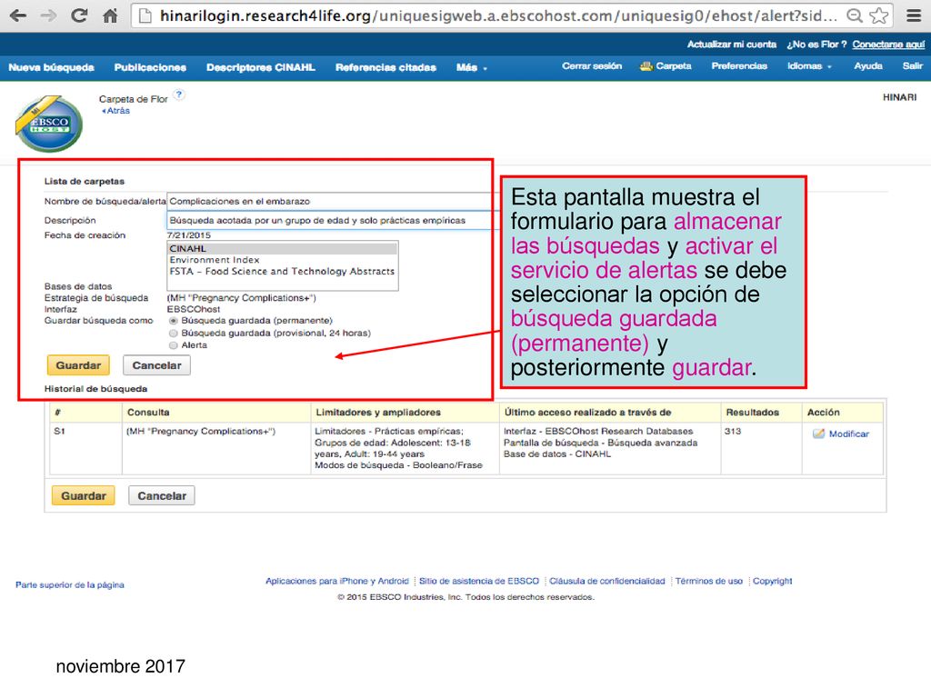Click Parte superior de la página link
The width and height of the screenshot is (931, 698).
(69, 584)
